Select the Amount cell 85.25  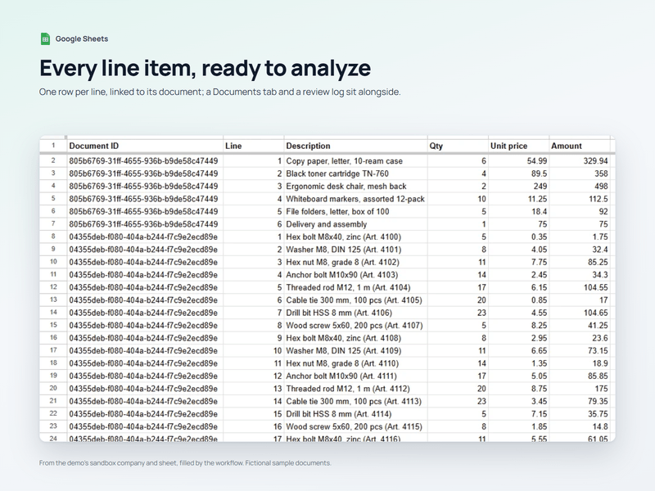580,262
